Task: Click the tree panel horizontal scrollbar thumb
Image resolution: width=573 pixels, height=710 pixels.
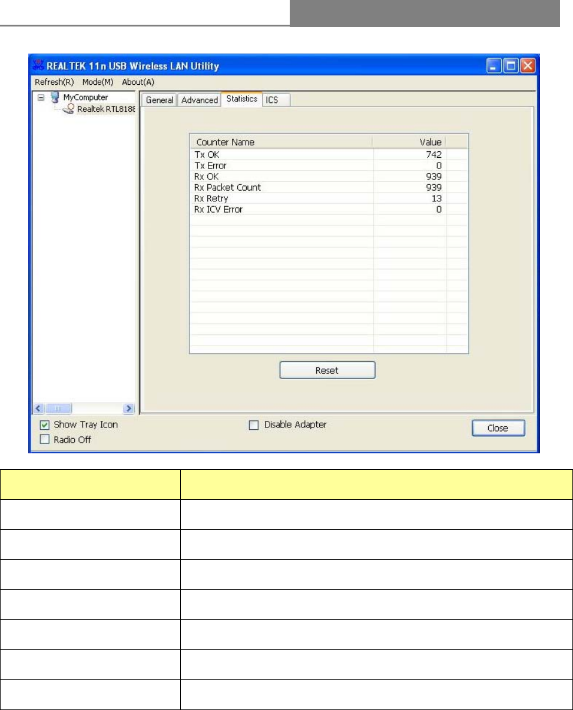Action: click(x=58, y=407)
